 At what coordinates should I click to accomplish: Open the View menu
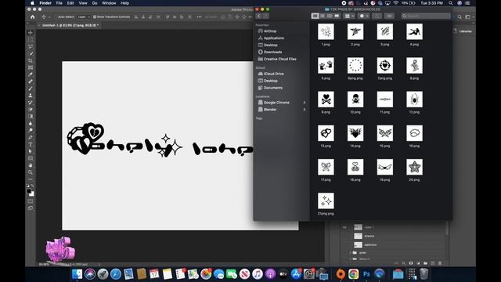[x=83, y=3]
